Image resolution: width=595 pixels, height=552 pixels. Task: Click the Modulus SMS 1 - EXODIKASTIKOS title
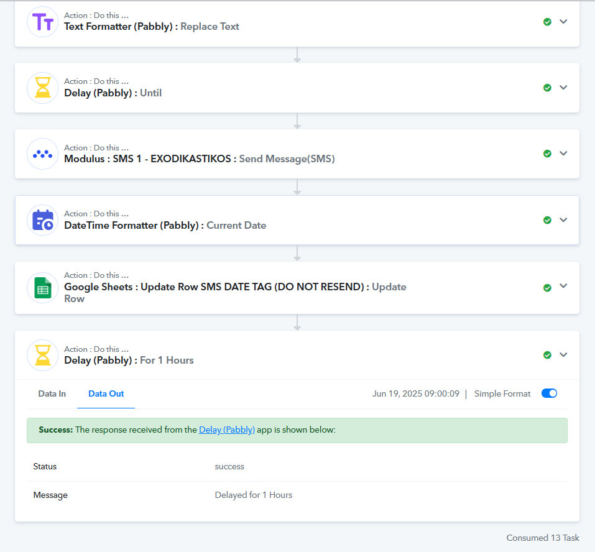pos(199,159)
